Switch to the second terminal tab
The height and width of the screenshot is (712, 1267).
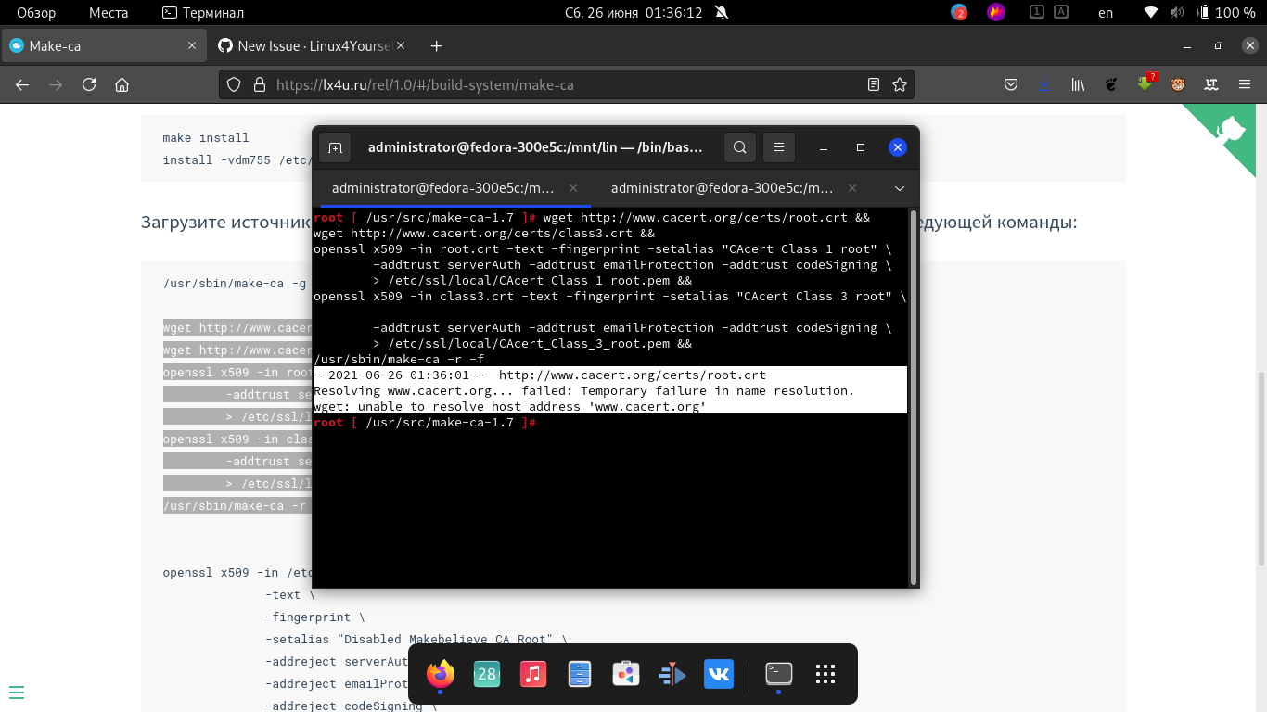pos(723,188)
